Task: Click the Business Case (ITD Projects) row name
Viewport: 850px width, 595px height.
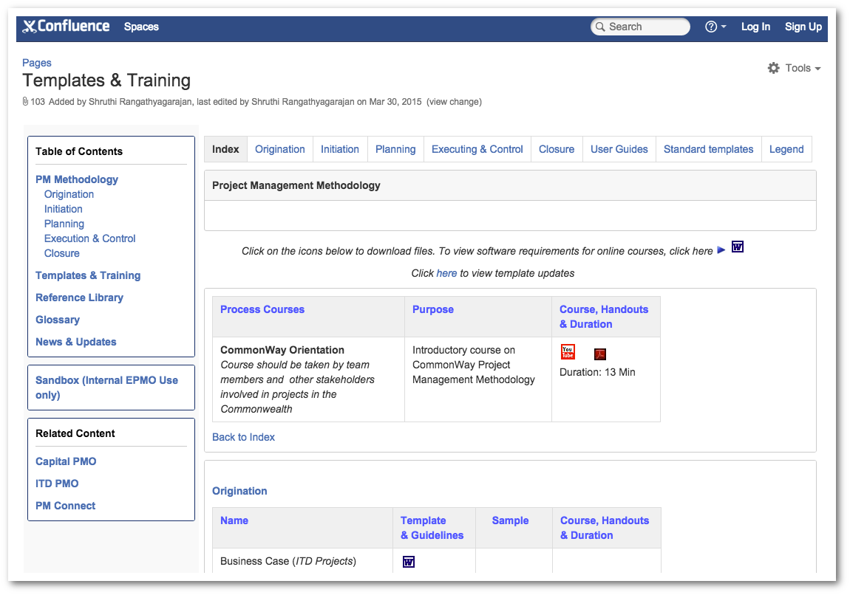Action: tap(288, 562)
